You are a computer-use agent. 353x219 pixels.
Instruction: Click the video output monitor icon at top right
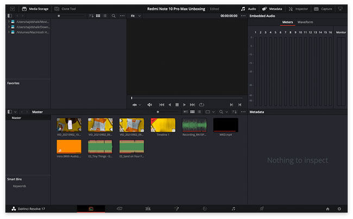[x=340, y=9]
